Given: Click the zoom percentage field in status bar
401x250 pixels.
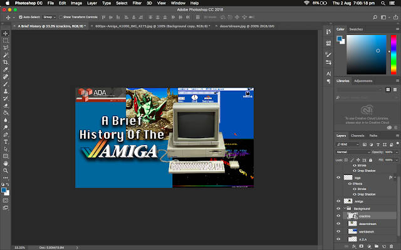Looking at the screenshot, I should (x=19, y=247).
